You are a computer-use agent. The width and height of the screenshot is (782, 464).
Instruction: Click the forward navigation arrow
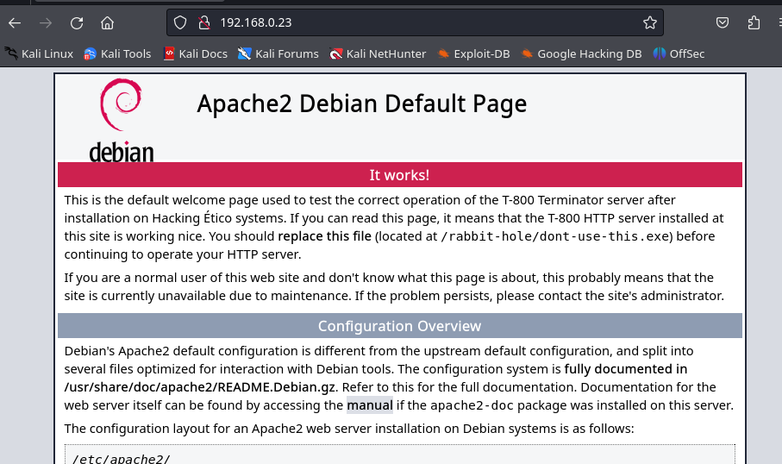46,23
